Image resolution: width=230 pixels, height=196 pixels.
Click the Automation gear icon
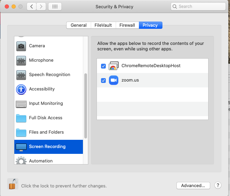[x=21, y=161]
